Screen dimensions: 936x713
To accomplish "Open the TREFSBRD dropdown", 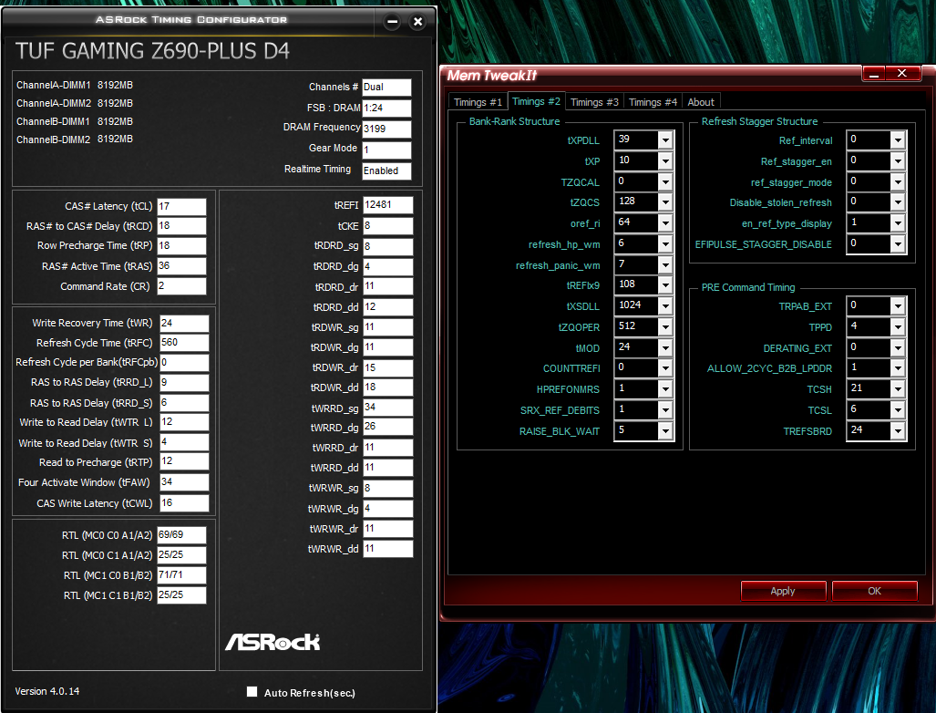I will click(x=898, y=430).
